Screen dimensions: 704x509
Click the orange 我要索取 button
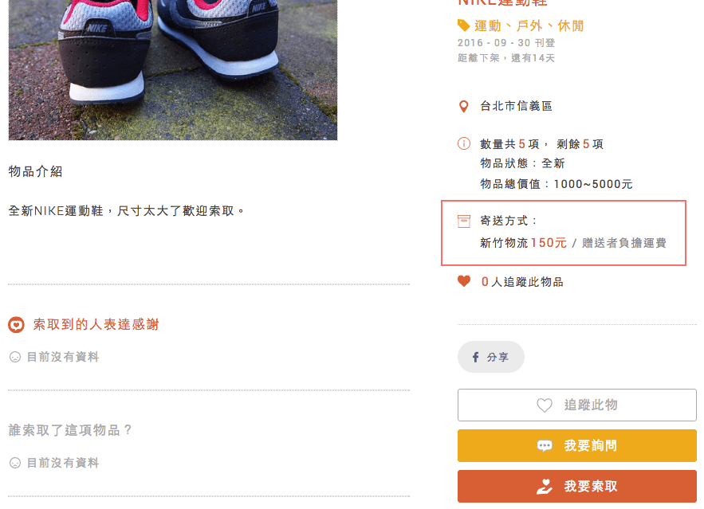(x=576, y=487)
